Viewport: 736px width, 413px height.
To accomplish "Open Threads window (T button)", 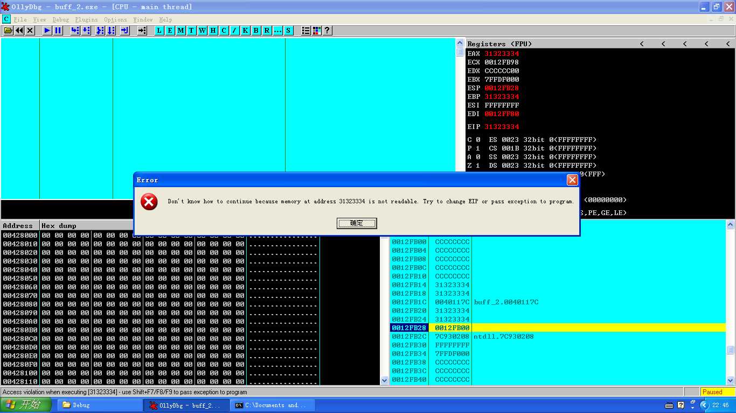I will 191,31.
